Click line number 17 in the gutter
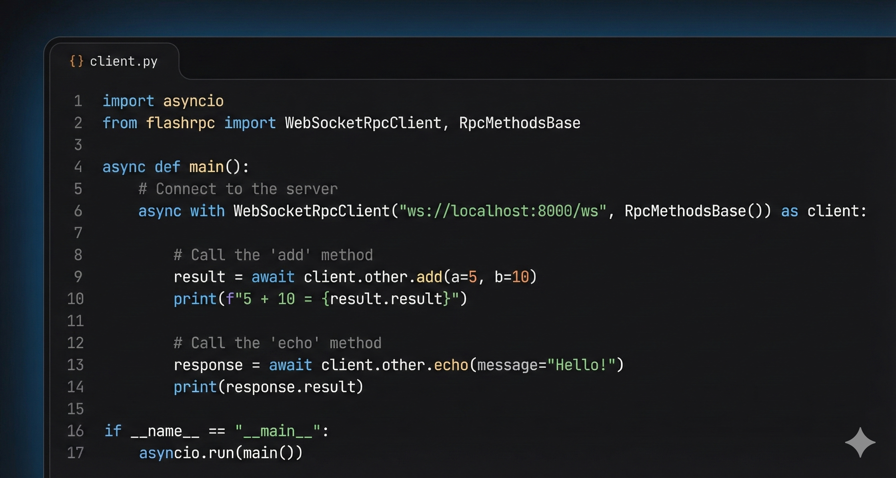Image resolution: width=896 pixels, height=478 pixels. (75, 453)
